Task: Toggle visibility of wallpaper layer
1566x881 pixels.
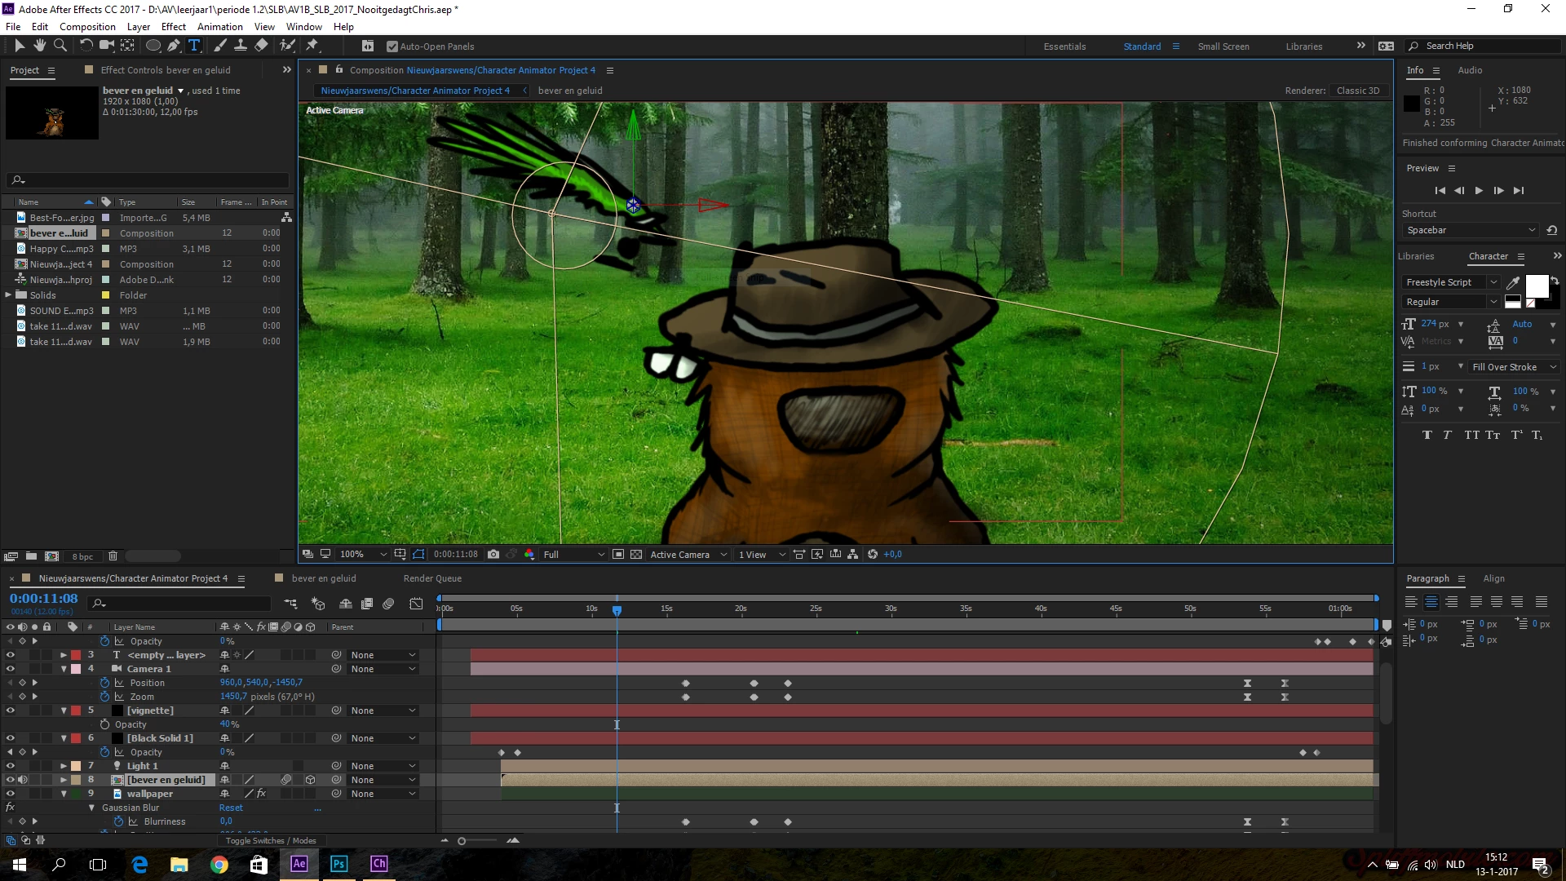Action: click(x=11, y=794)
